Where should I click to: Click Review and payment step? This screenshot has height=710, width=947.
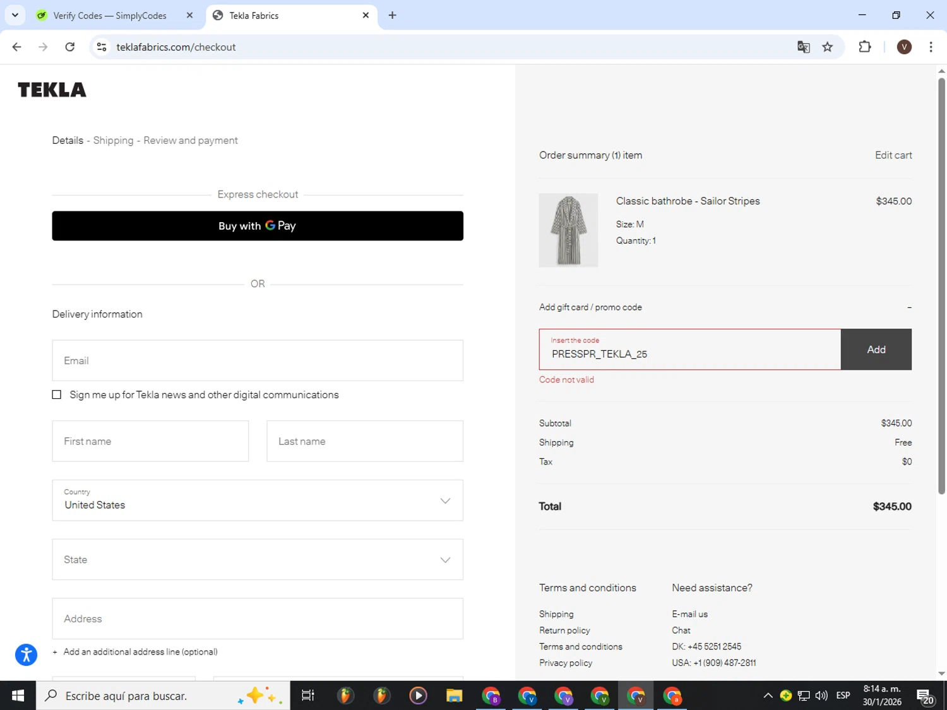pyautogui.click(x=191, y=140)
